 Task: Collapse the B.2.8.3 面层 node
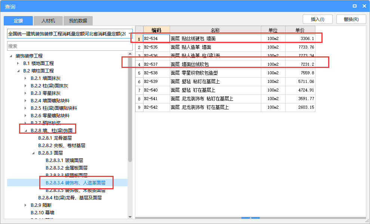pos(33,153)
